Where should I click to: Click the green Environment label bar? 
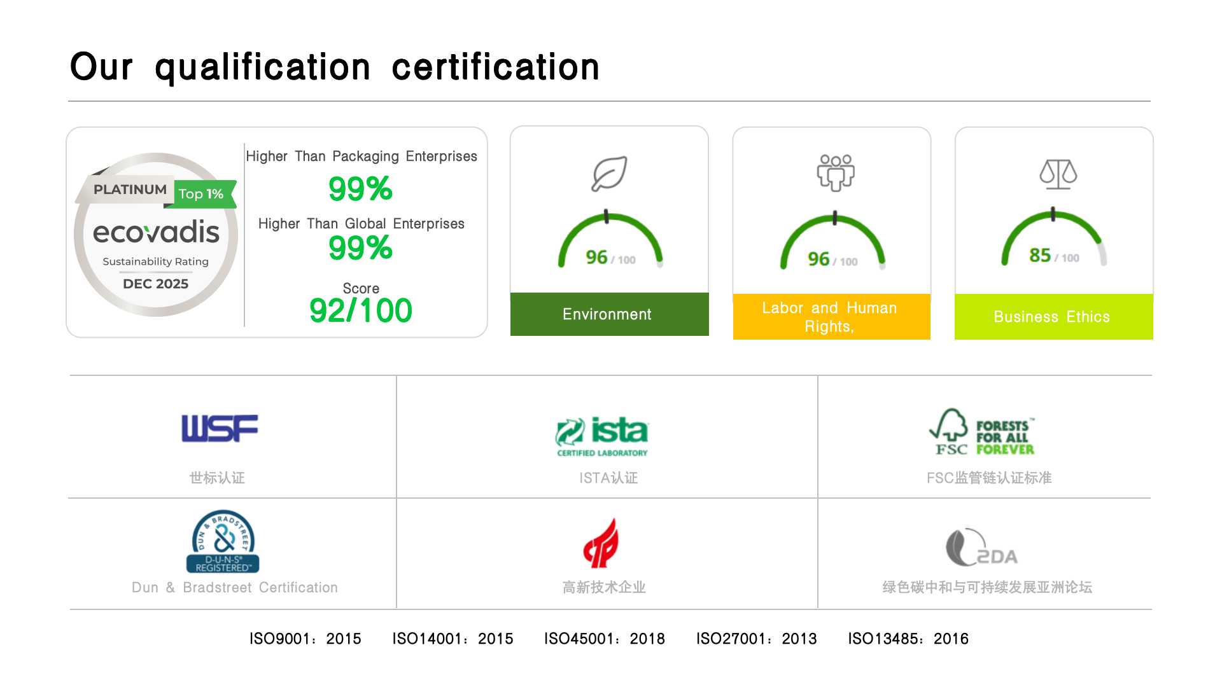pyautogui.click(x=609, y=314)
